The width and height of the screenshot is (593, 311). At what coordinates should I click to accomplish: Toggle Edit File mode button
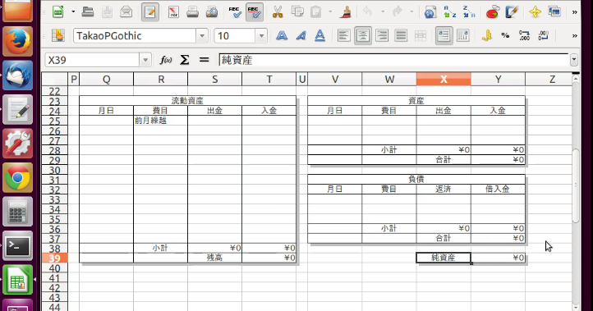[x=150, y=12]
